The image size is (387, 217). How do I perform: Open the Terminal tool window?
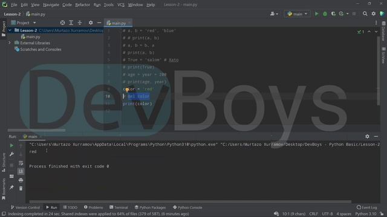(x=119, y=207)
